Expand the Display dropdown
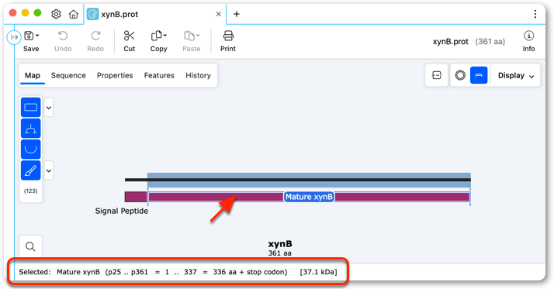Viewport: 554px width, 289px height. click(516, 75)
